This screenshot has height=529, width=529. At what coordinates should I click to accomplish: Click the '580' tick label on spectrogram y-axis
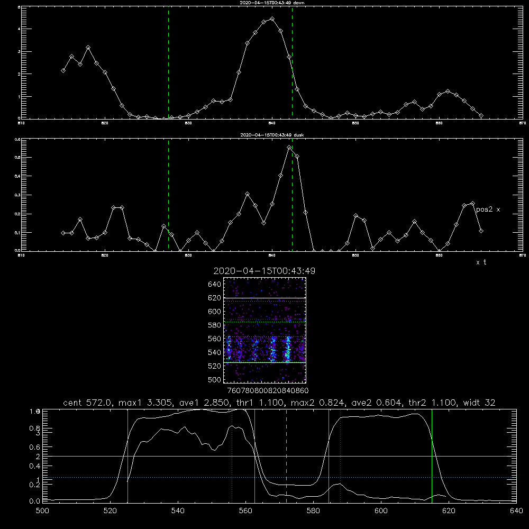[x=215, y=325]
